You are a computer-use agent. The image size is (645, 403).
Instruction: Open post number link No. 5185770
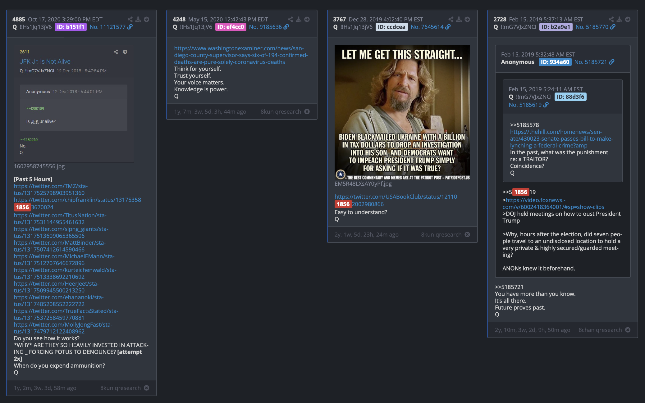tap(592, 27)
